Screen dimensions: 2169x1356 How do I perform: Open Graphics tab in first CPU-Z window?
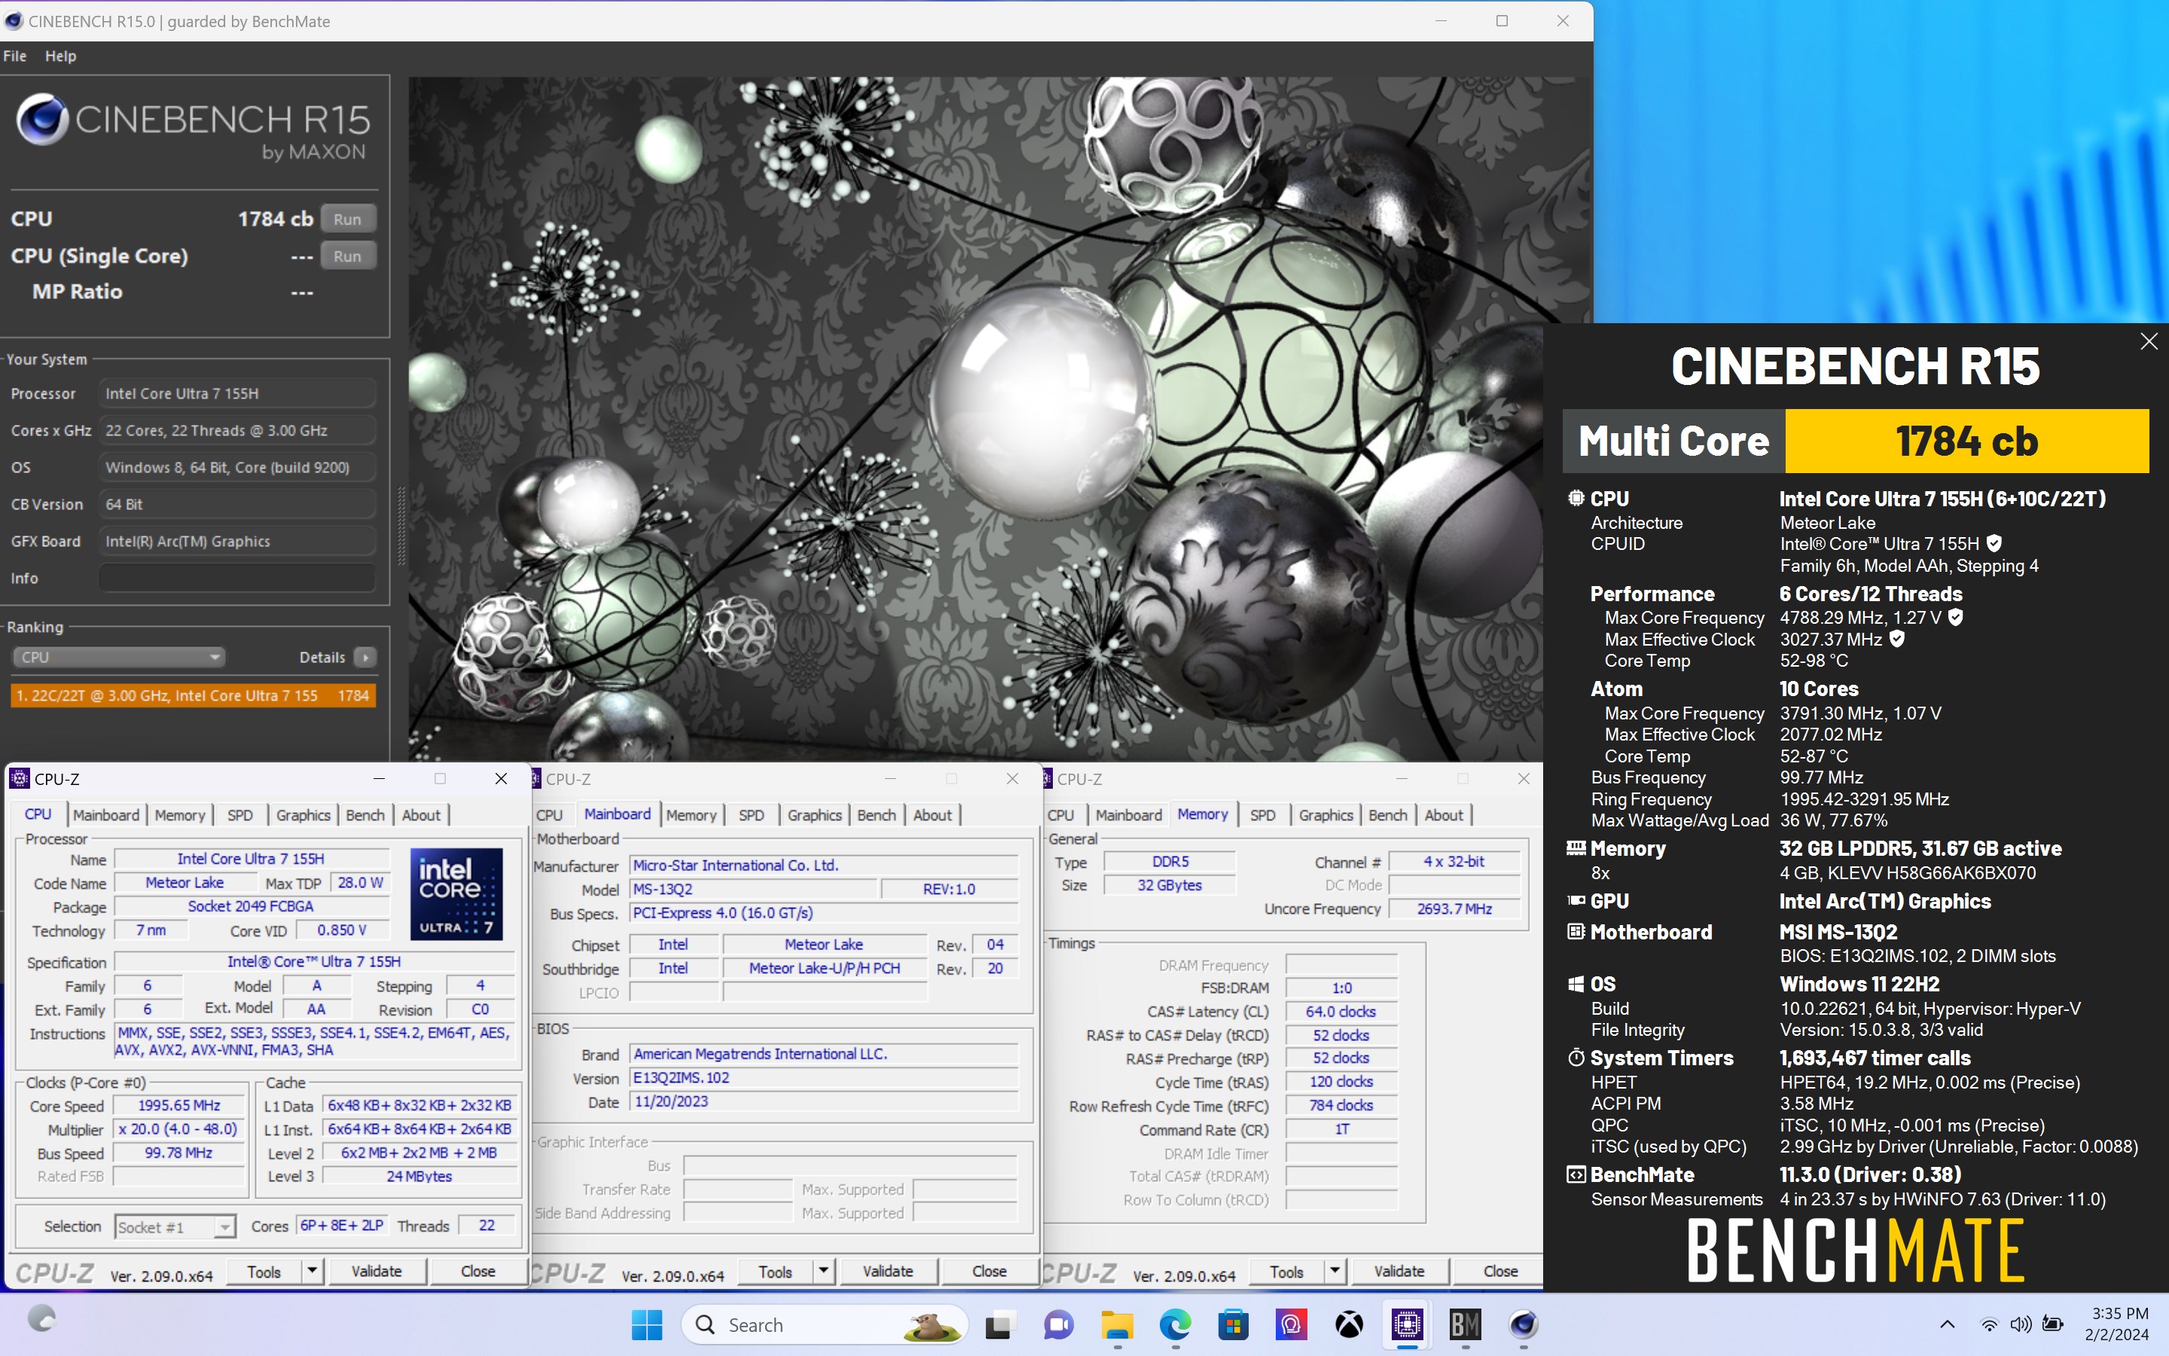coord(303,815)
